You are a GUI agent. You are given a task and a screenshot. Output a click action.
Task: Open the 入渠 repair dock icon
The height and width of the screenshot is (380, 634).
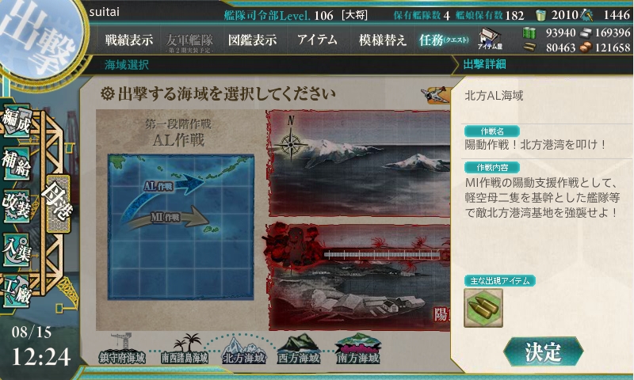click(x=16, y=249)
